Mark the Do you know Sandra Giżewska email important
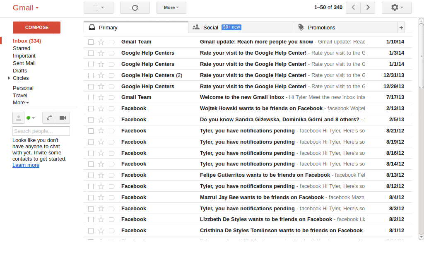 (x=112, y=120)
